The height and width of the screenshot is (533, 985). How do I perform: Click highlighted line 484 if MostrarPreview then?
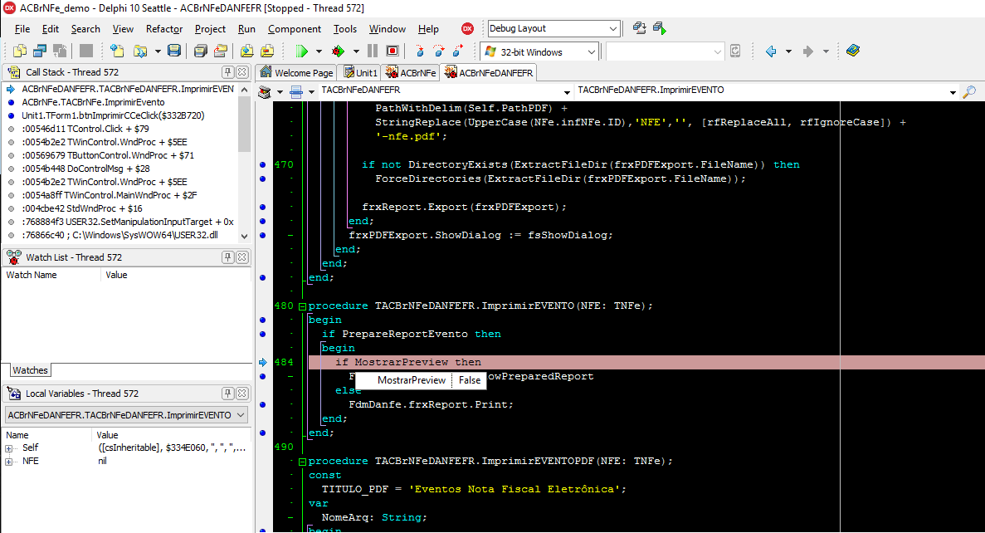(x=646, y=362)
